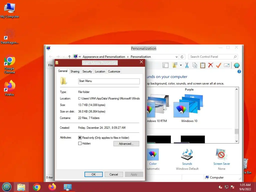
Task: Click the Apply button
Action: 134,174
